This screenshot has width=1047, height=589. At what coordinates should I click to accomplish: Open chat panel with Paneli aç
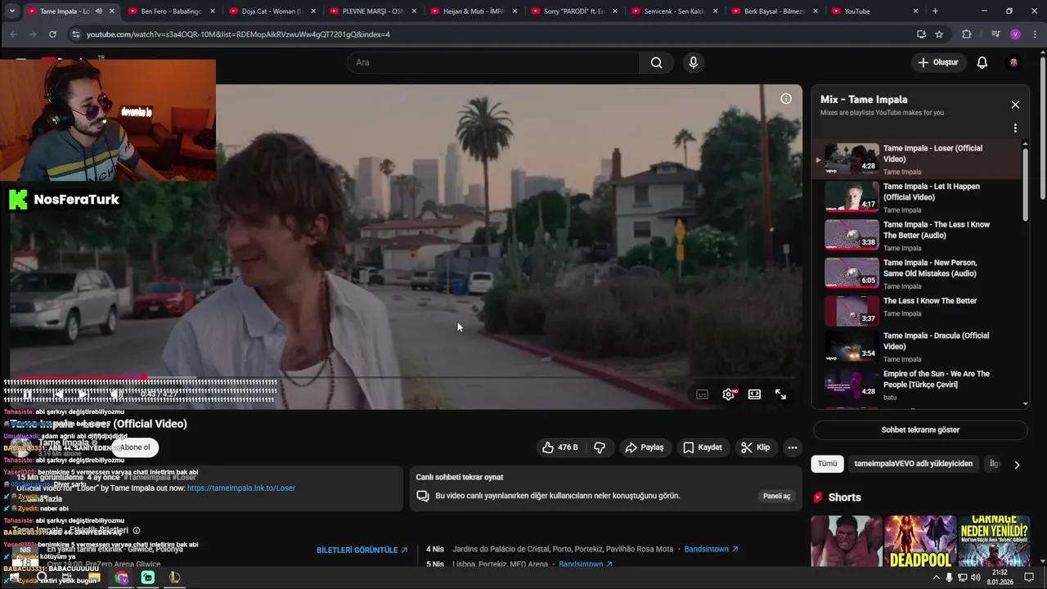pos(776,496)
